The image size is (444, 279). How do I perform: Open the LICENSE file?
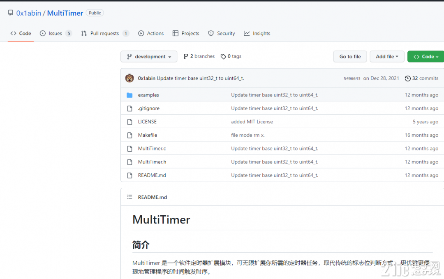click(x=147, y=122)
